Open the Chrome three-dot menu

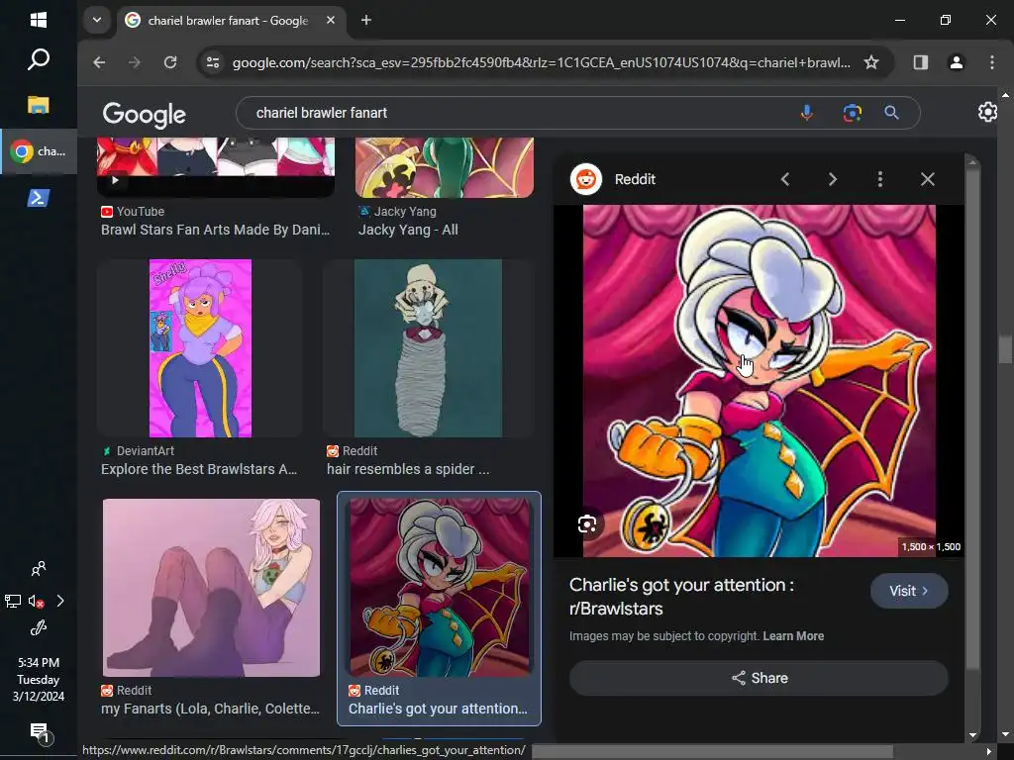point(991,62)
